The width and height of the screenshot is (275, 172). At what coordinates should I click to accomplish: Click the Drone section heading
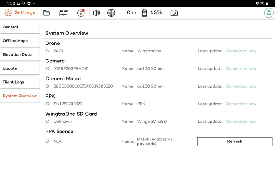click(52, 43)
